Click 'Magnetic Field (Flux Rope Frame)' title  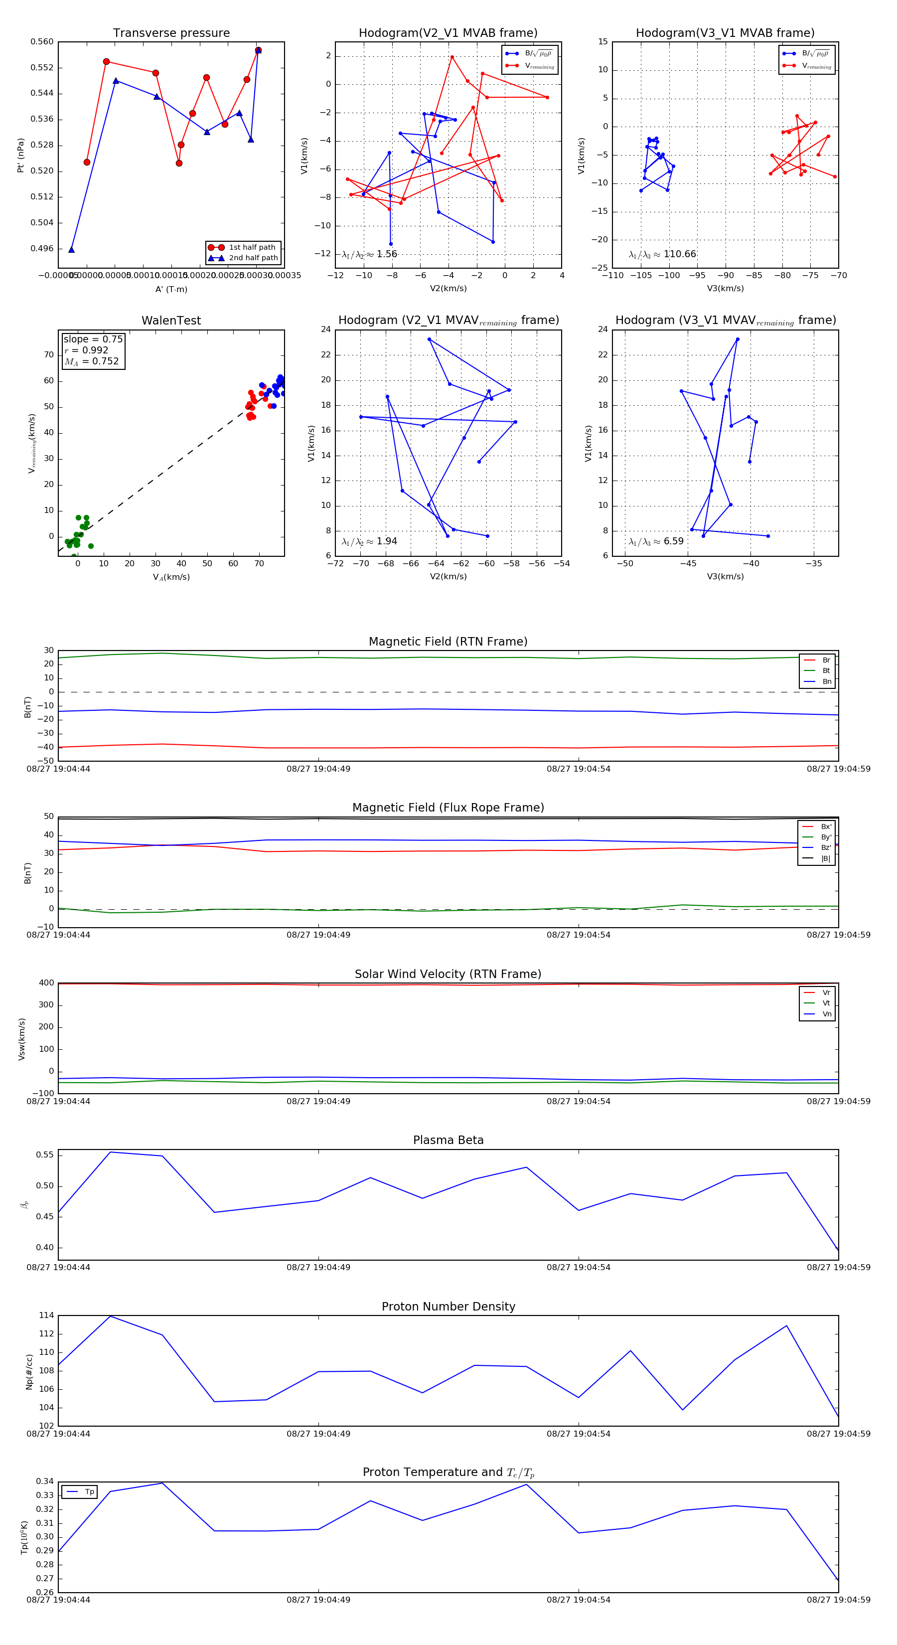448,808
